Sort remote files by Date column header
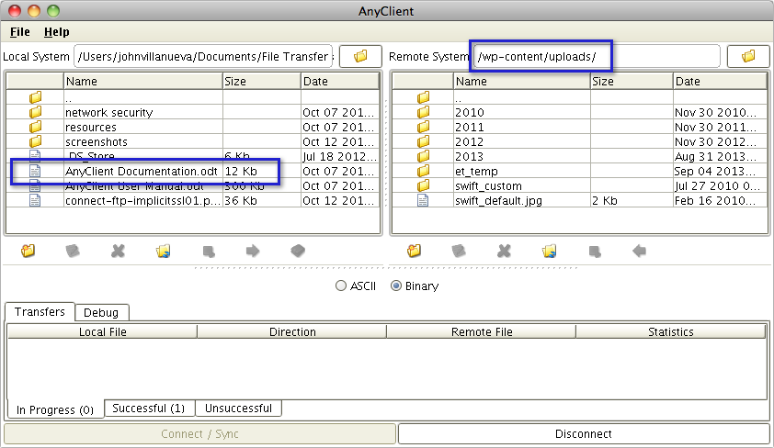The width and height of the screenshot is (774, 448). [720, 82]
